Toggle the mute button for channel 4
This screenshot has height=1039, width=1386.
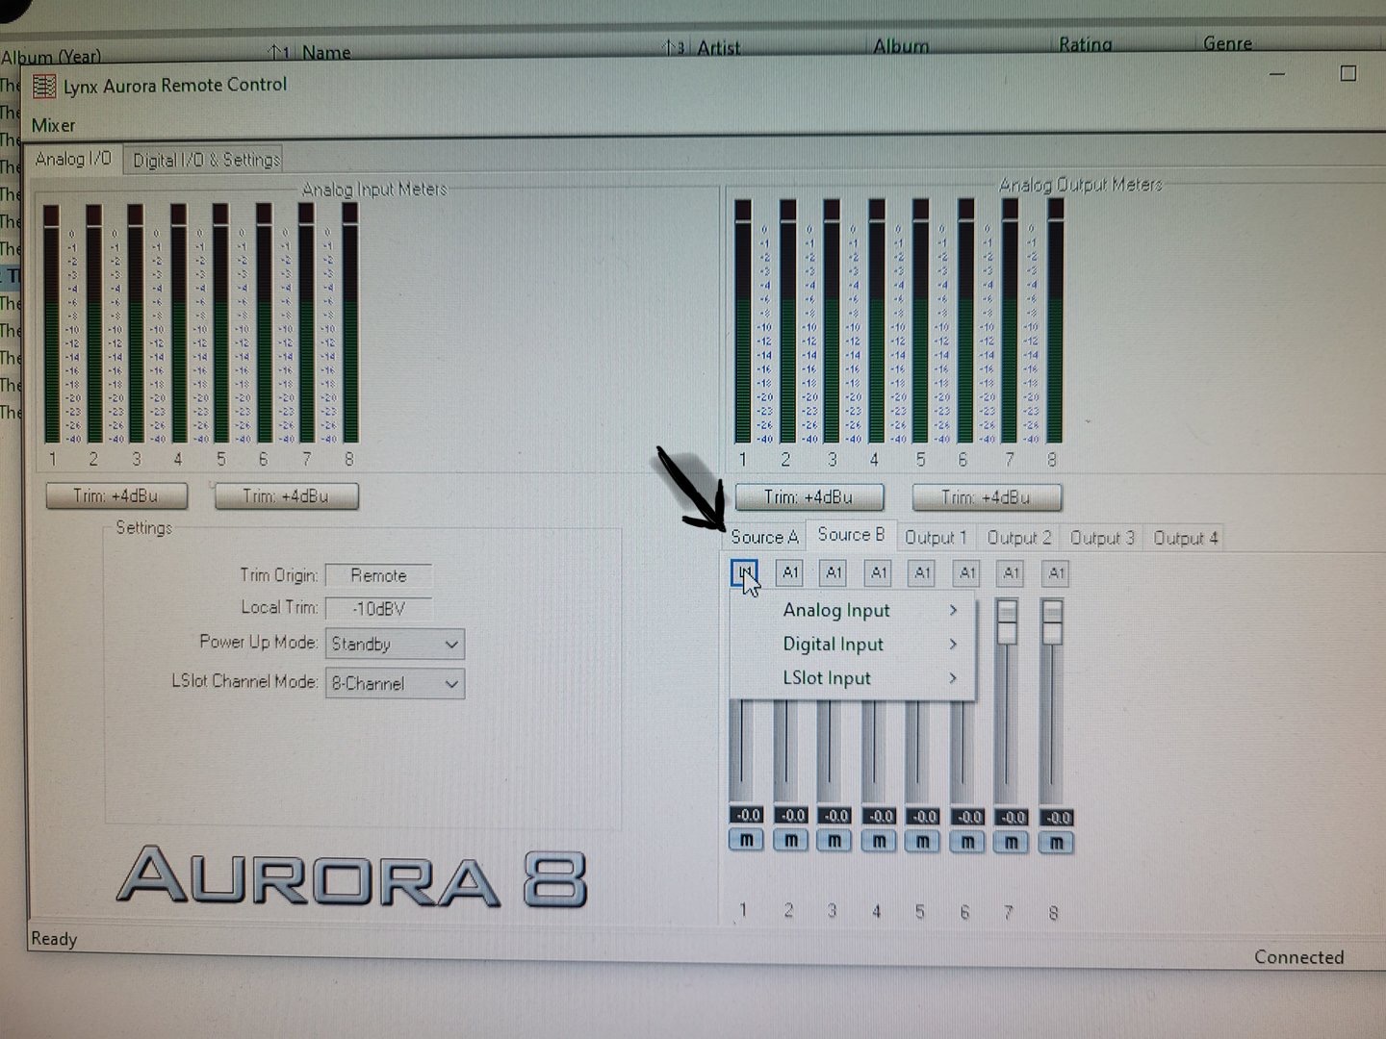pos(879,841)
